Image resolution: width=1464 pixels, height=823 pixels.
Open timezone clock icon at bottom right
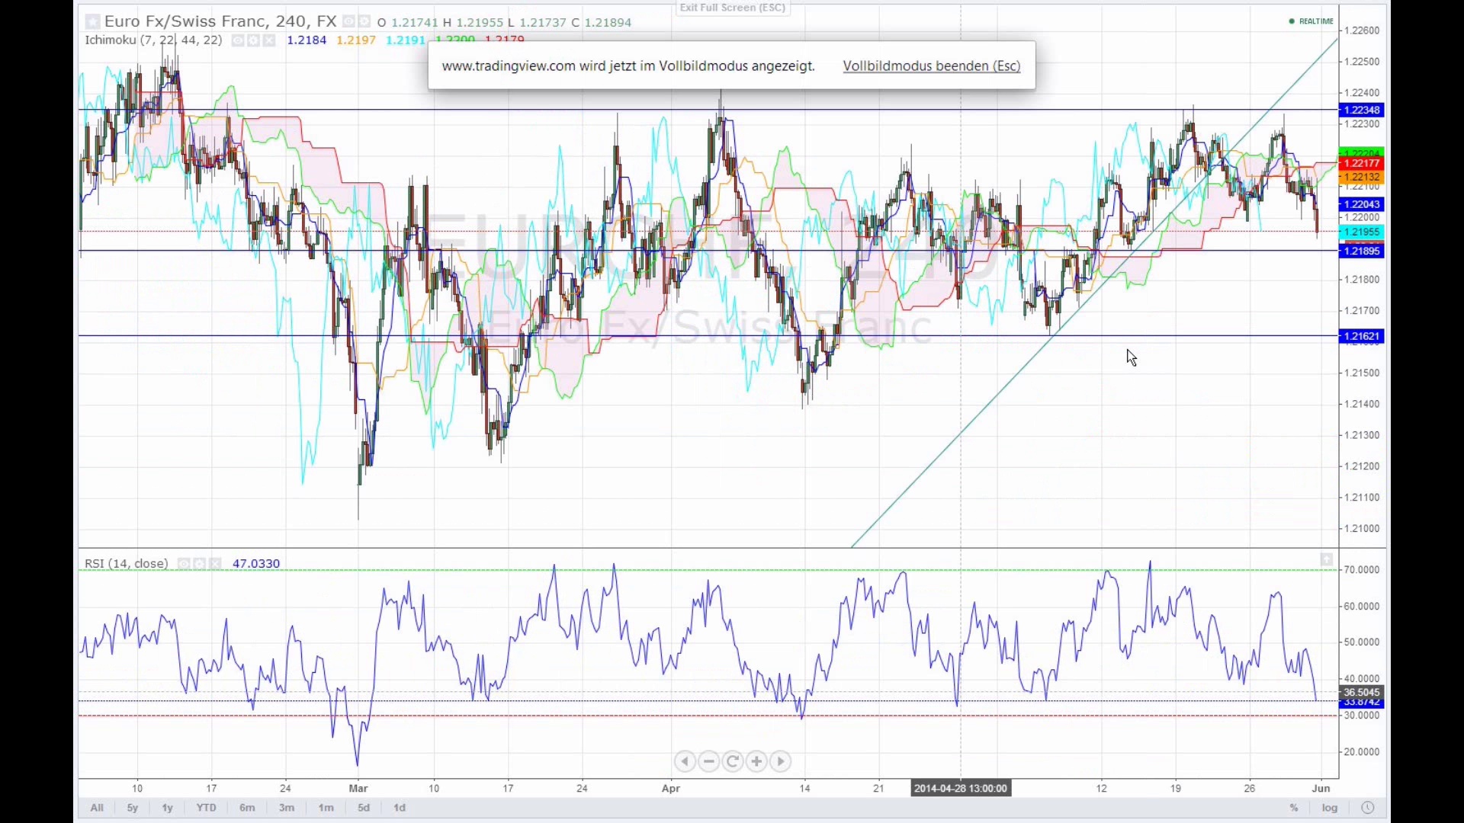tap(1367, 808)
